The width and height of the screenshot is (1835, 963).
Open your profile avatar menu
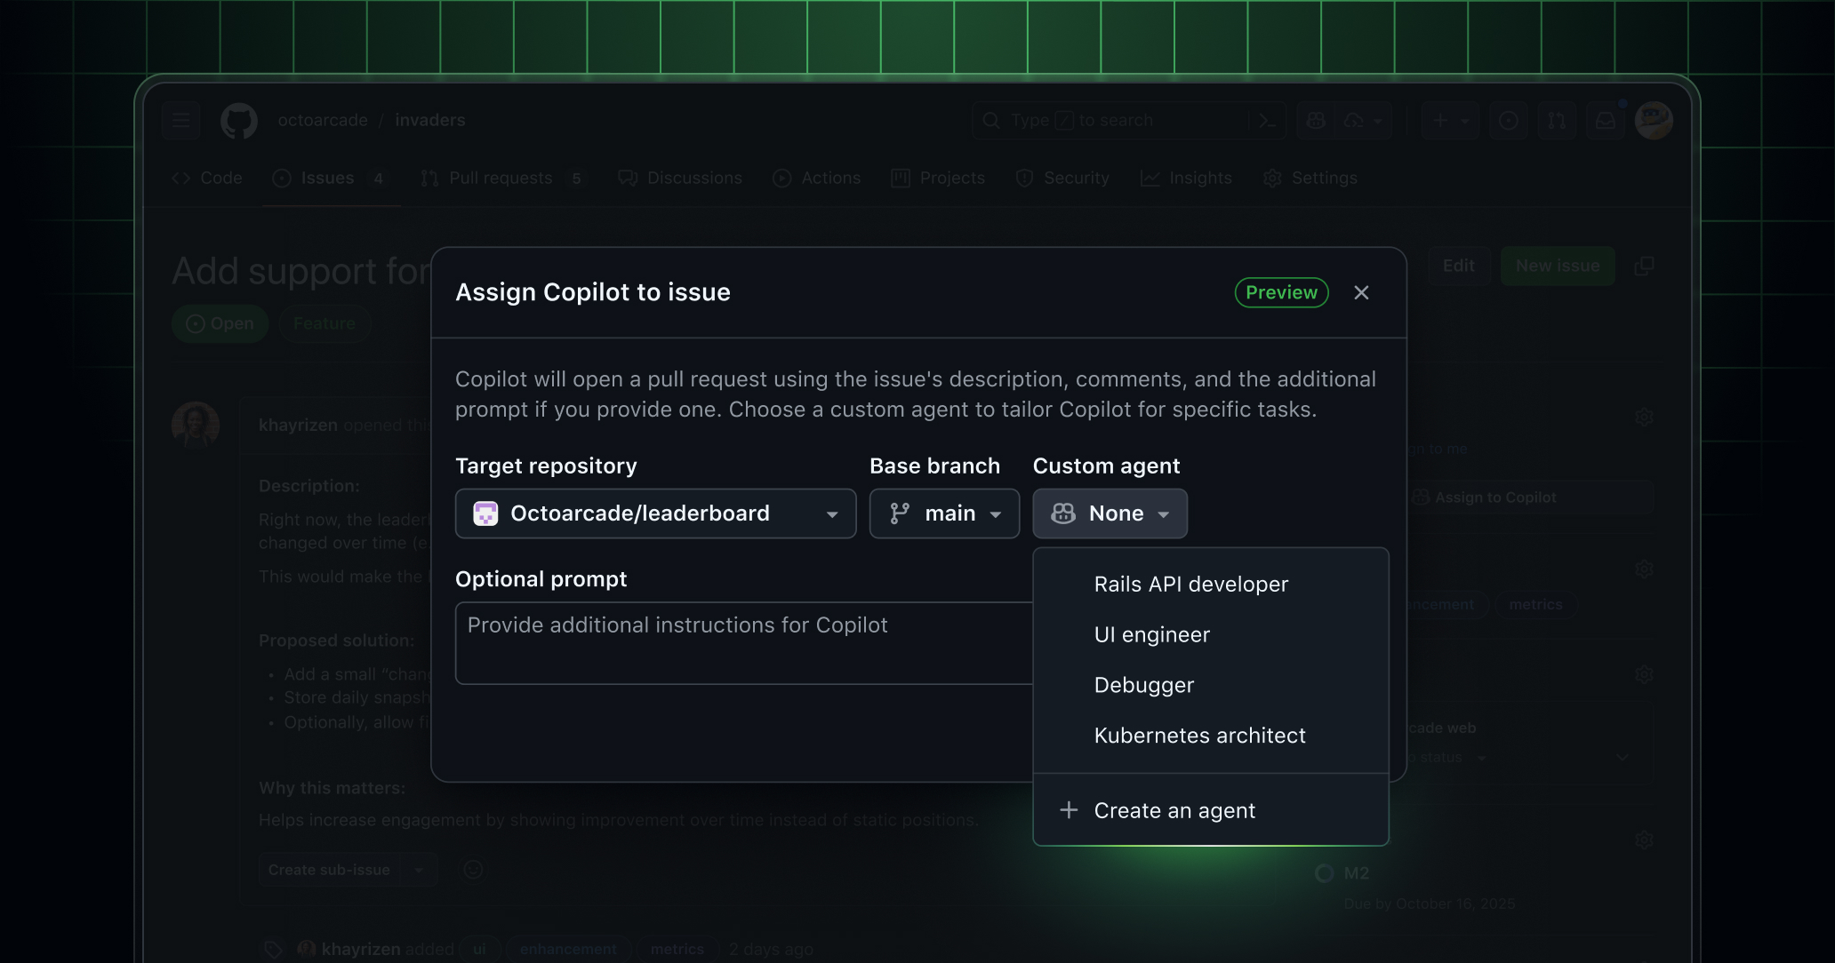pyautogui.click(x=1653, y=120)
